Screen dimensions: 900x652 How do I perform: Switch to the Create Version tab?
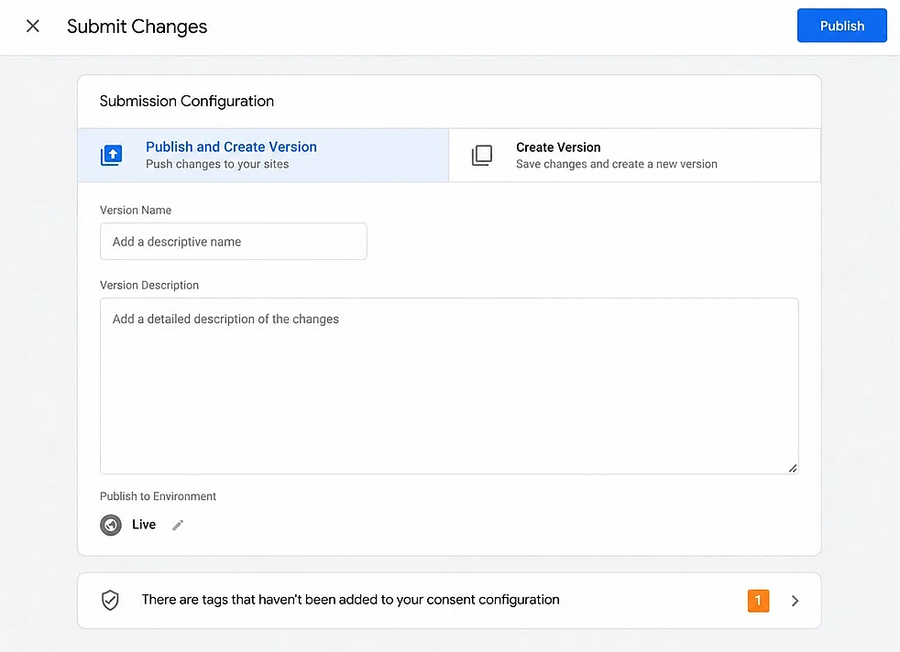(635, 156)
